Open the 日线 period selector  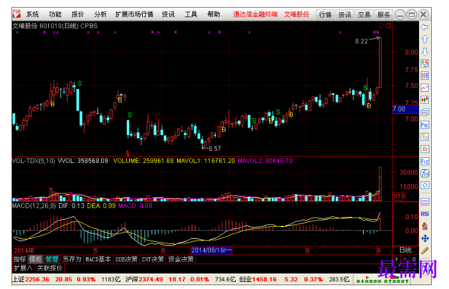click(x=405, y=250)
